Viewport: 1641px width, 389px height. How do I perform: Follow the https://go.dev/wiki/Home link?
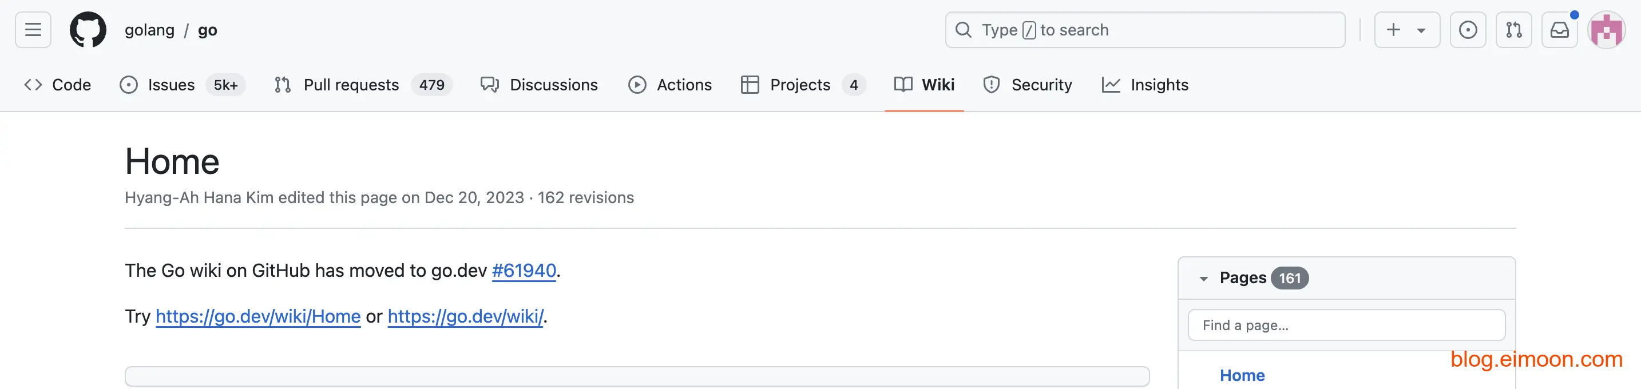(x=258, y=316)
